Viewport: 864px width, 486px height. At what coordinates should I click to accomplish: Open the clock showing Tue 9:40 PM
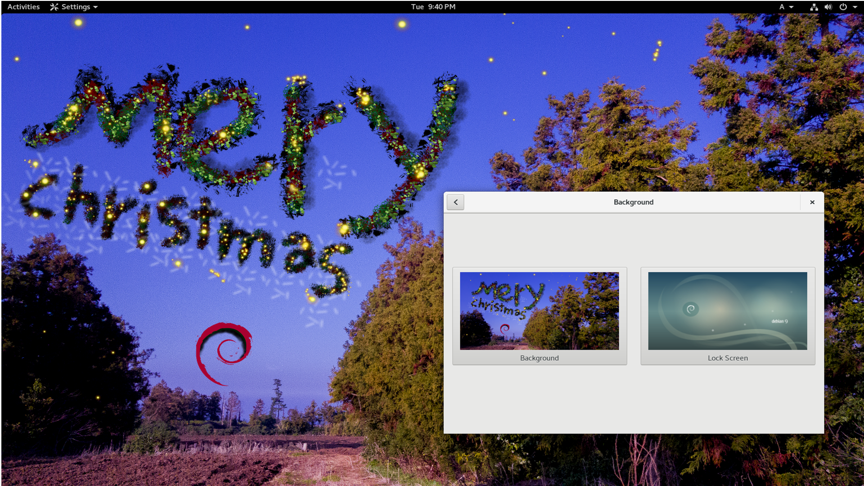click(x=433, y=7)
